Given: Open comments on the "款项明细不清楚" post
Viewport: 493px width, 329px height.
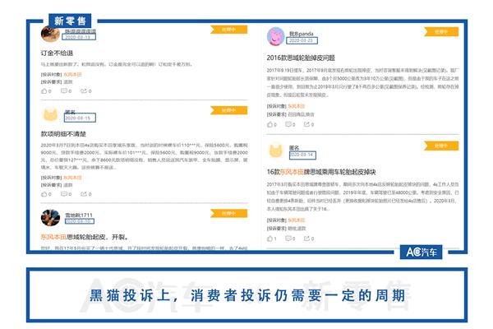Looking at the screenshot, I should [66, 194].
